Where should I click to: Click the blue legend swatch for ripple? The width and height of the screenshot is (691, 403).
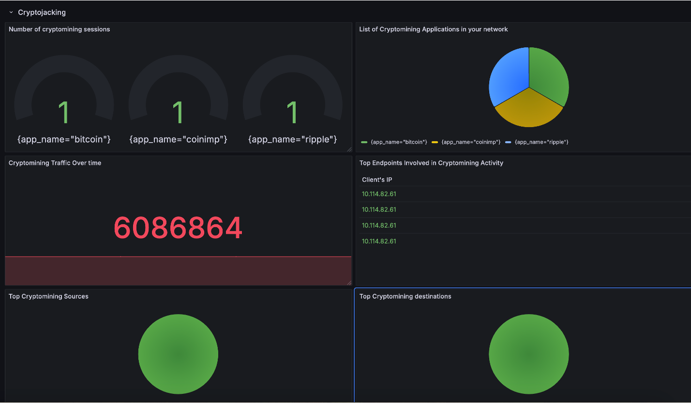pos(508,143)
